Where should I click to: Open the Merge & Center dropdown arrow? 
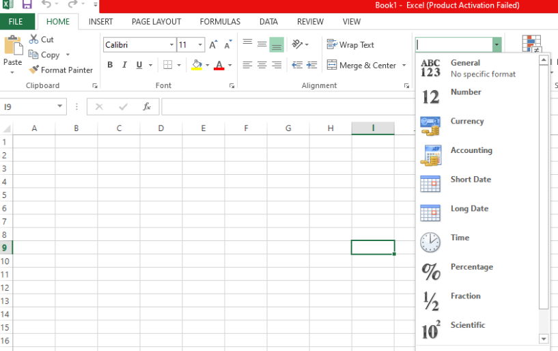pyautogui.click(x=402, y=66)
